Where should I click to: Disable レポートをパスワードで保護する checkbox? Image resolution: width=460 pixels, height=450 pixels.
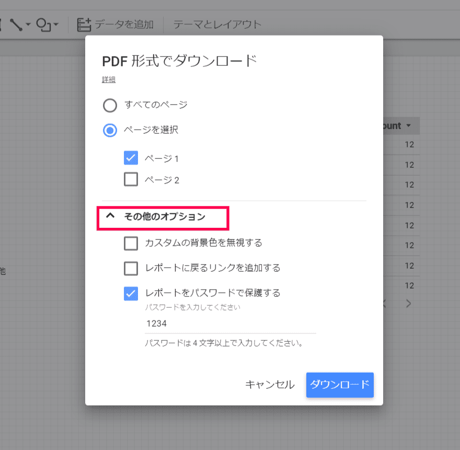[x=131, y=294]
